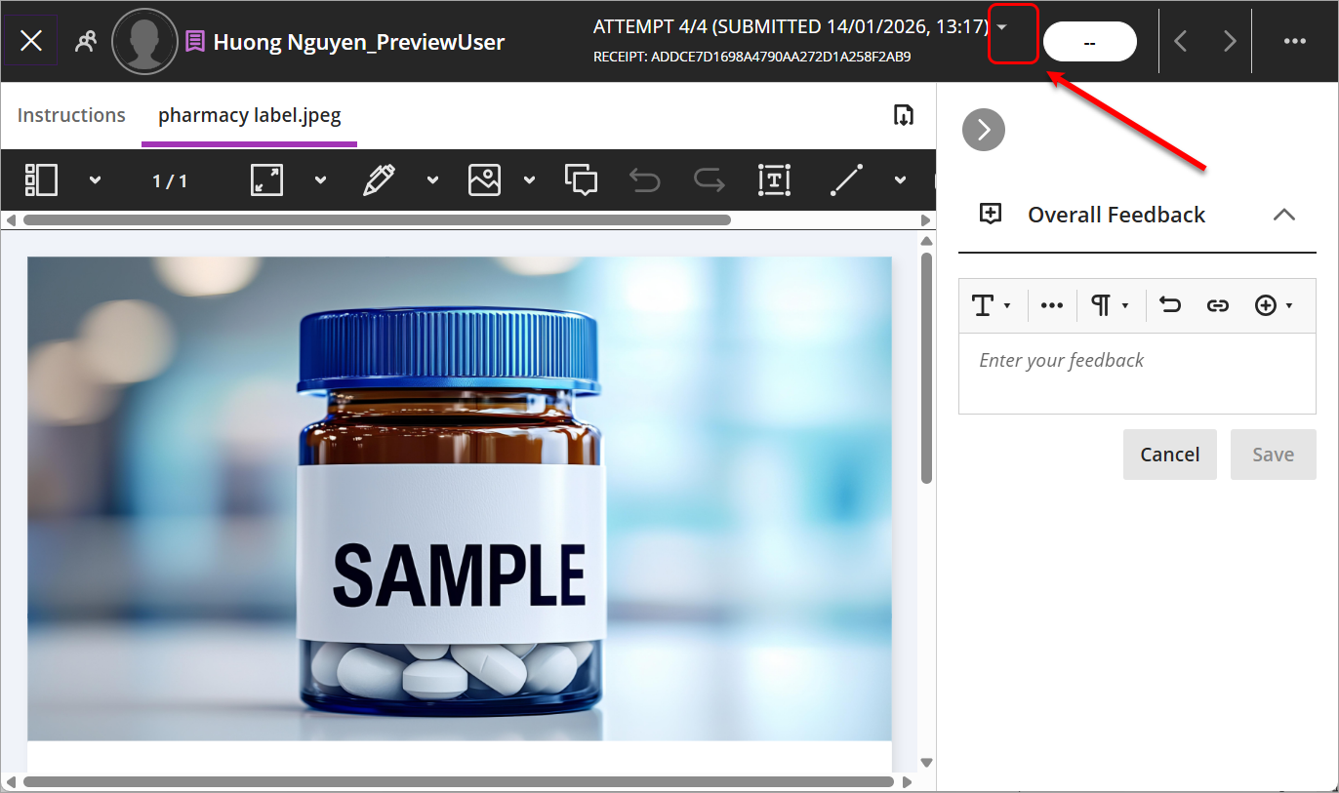This screenshot has width=1339, height=793.
Task: Toggle the sidebar thumbnail panel icon
Action: [42, 179]
